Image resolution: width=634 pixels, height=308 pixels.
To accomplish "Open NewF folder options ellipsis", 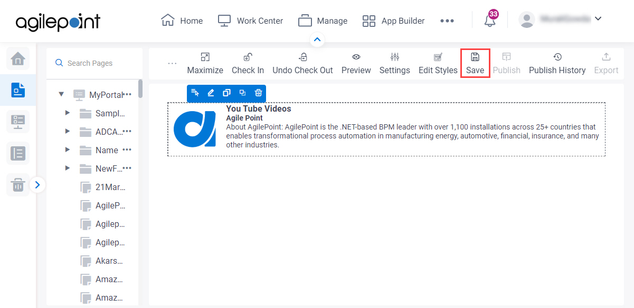I will coord(127,168).
